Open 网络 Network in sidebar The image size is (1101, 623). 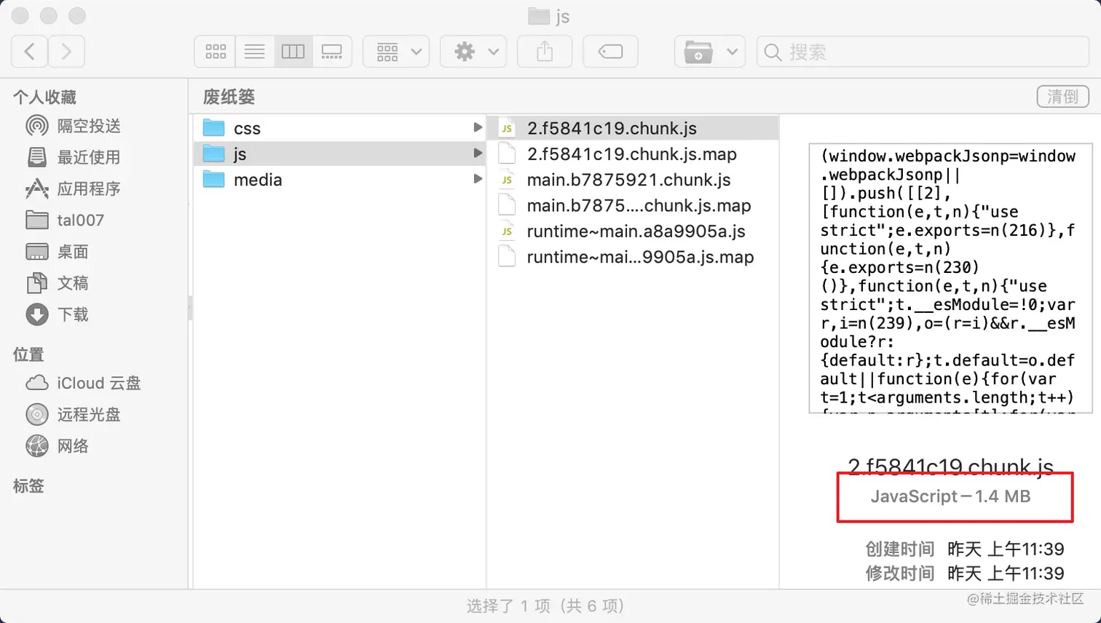[x=57, y=445]
